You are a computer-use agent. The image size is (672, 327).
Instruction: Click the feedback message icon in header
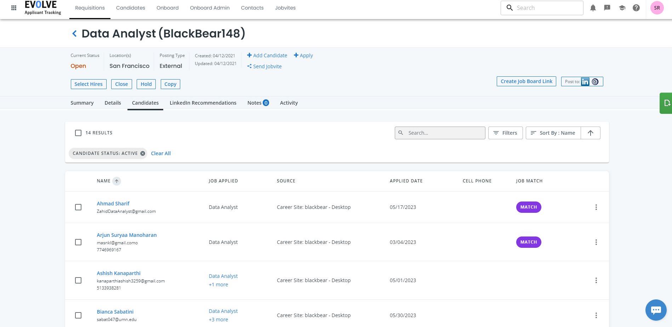(x=607, y=8)
